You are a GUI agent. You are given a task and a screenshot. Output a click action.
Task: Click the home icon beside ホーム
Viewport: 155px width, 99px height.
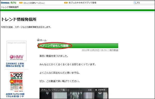(38, 40)
